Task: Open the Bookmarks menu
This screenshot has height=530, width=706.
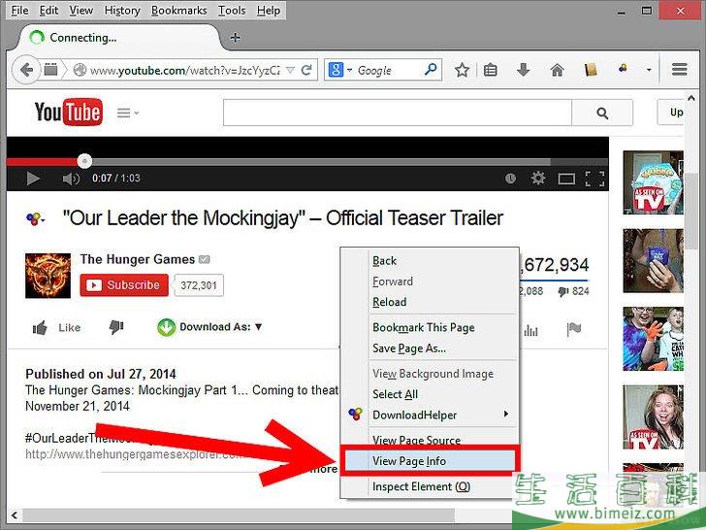Action: pos(178,11)
